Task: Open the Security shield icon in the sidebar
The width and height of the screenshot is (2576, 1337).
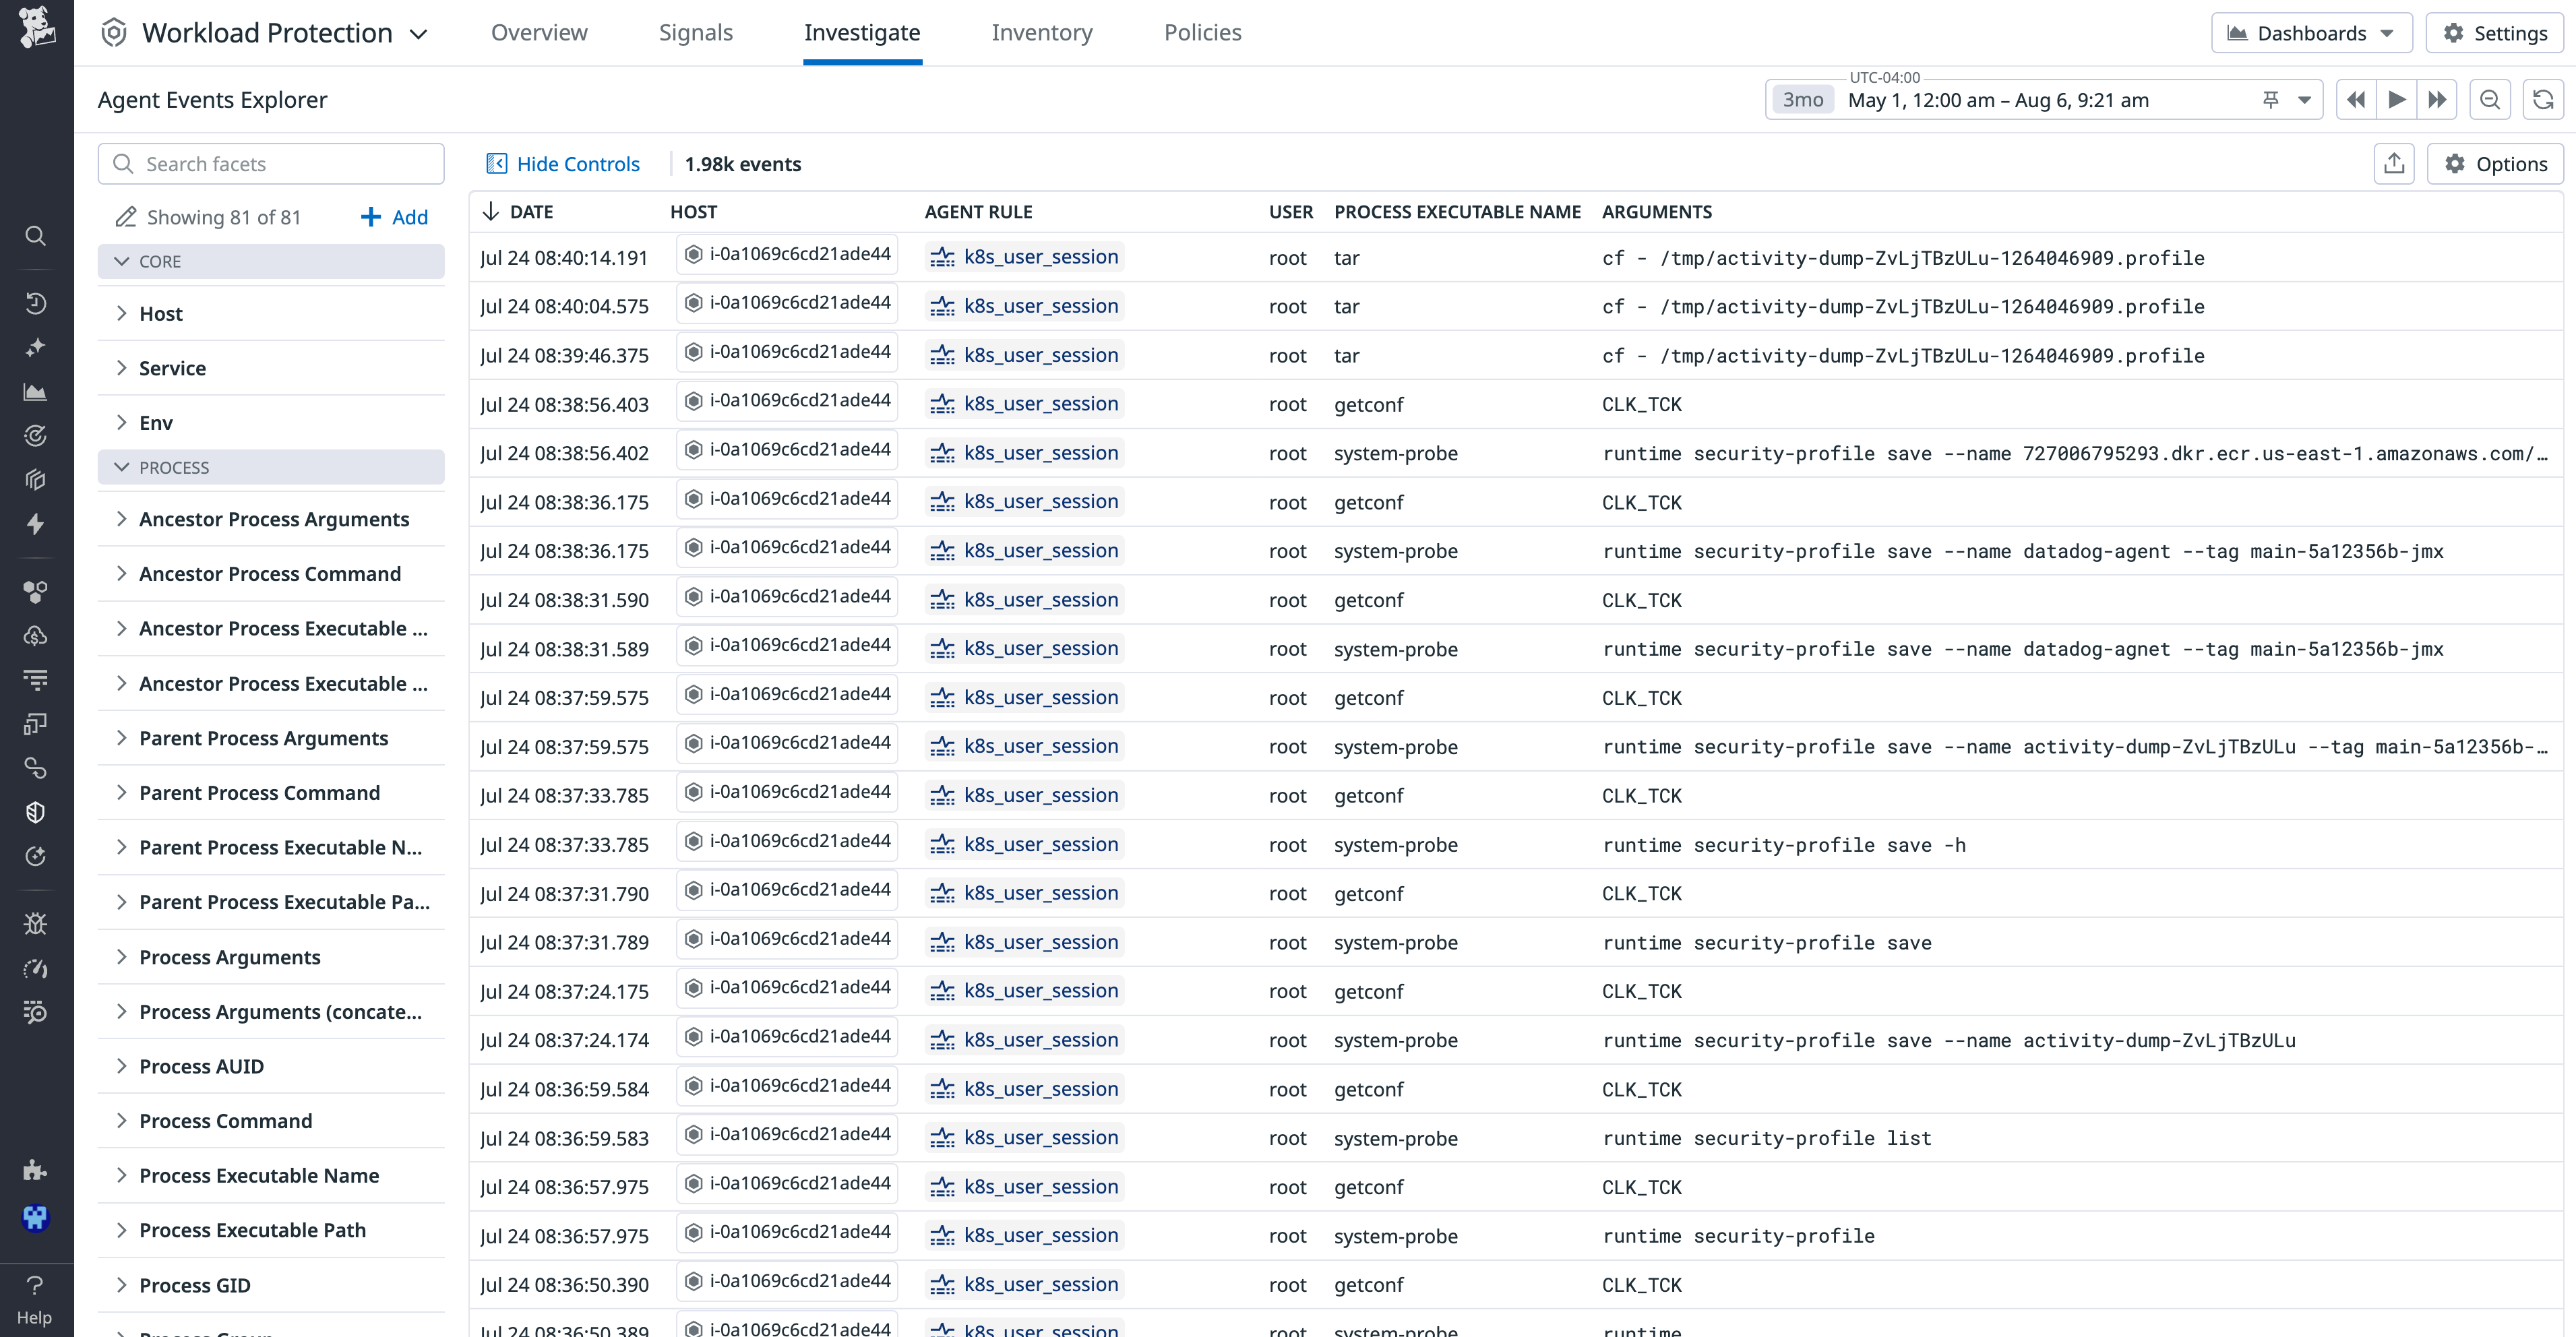Action: coord(36,812)
